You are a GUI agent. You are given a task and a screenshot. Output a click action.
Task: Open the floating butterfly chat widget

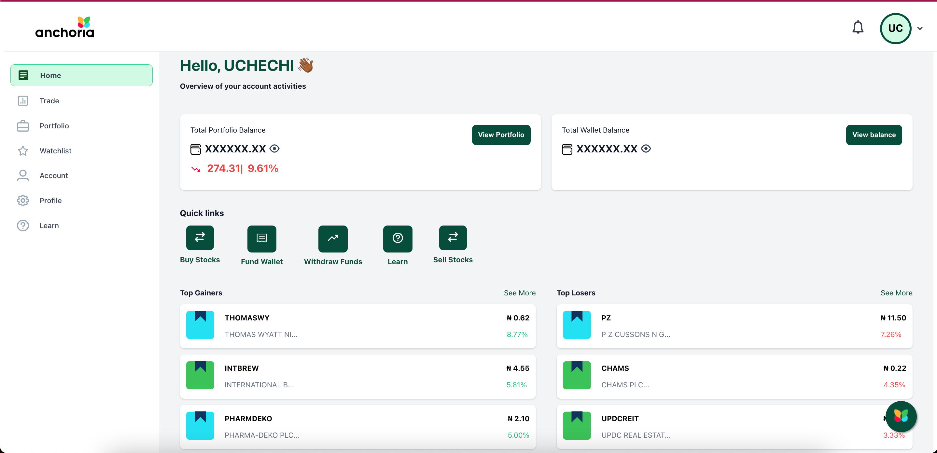click(x=901, y=416)
